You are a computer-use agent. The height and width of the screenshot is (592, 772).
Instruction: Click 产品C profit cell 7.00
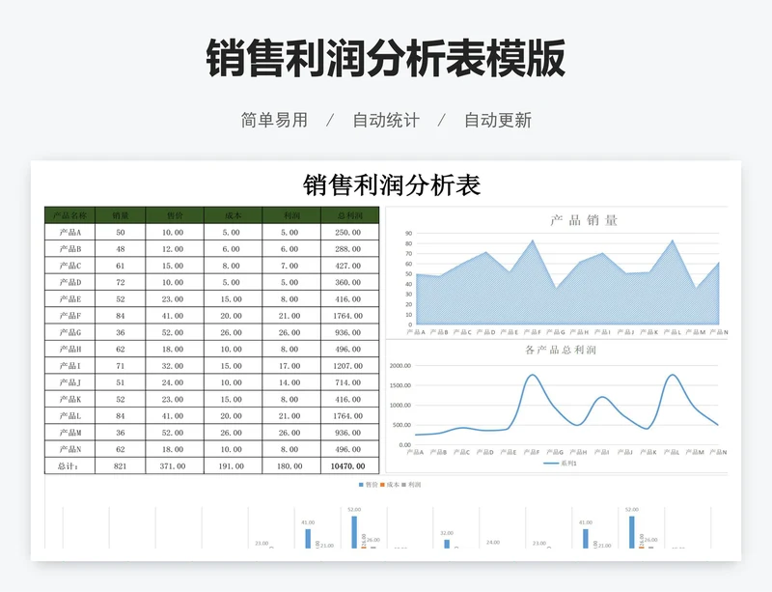coord(291,266)
